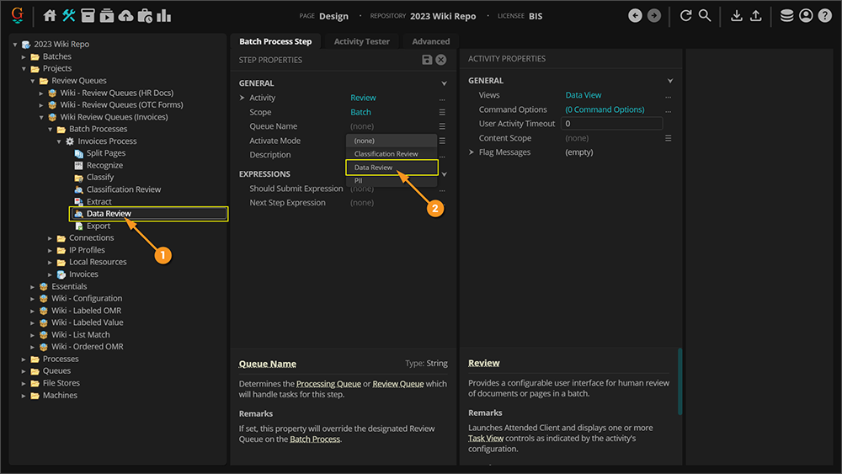Open the help question mark icon
842x474 pixels.
click(x=824, y=16)
